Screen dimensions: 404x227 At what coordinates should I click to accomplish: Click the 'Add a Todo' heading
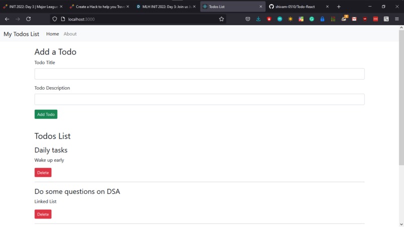click(x=56, y=52)
